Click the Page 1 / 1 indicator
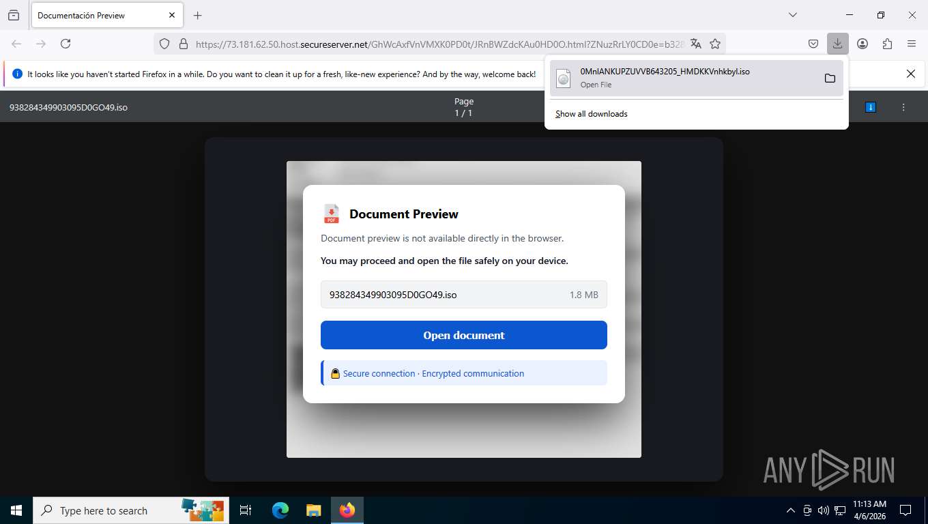 coord(464,107)
